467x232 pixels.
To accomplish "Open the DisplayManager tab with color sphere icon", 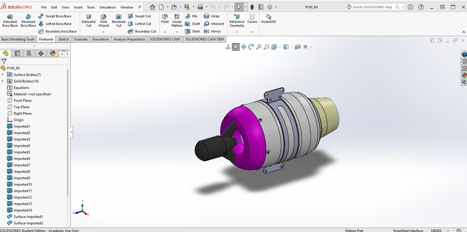I will (53, 54).
